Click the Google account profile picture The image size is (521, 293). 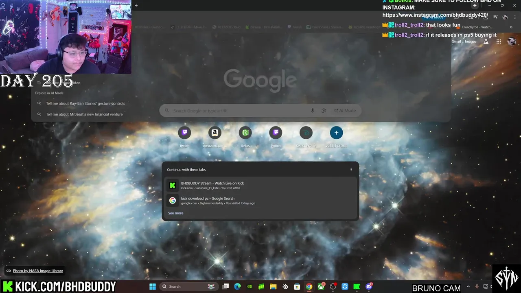(x=512, y=42)
